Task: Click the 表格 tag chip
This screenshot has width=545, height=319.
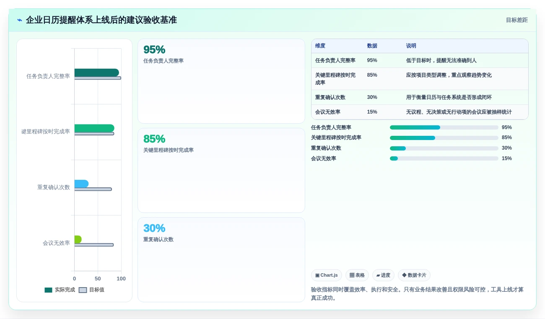Action: [357, 275]
